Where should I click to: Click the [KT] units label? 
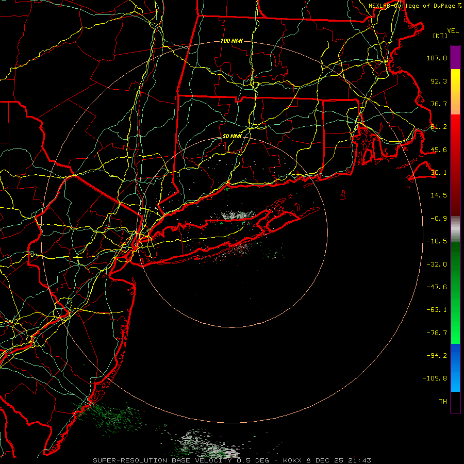point(440,36)
